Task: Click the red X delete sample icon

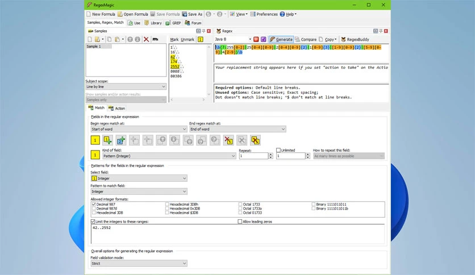Action: click(x=146, y=39)
